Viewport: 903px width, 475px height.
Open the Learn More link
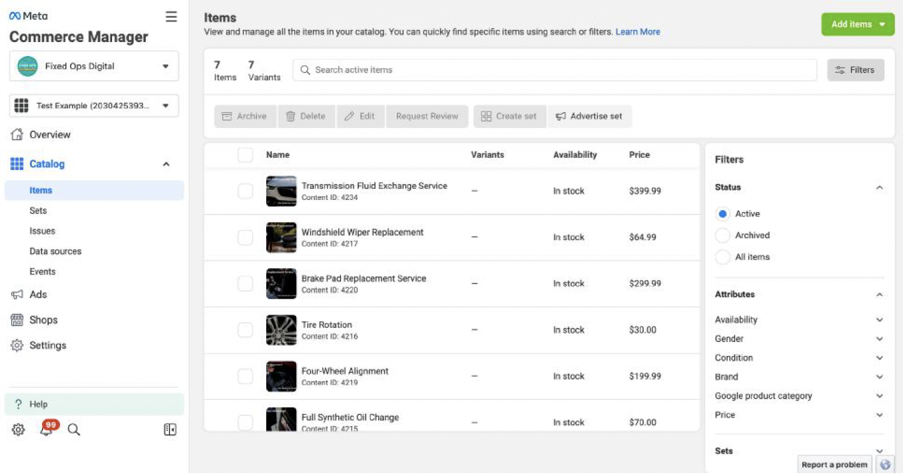[637, 32]
